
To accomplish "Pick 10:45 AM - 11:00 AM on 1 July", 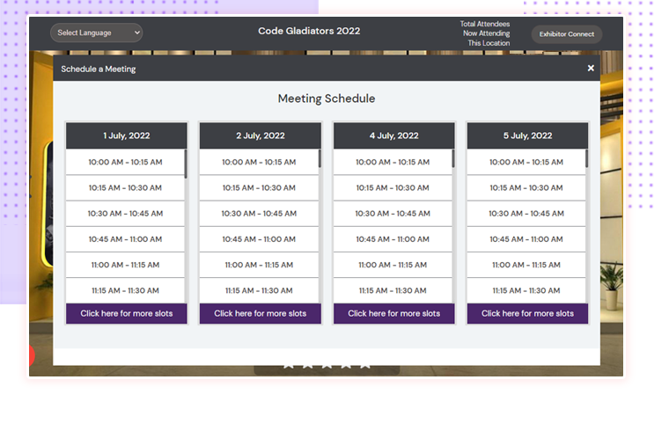I will pos(125,239).
